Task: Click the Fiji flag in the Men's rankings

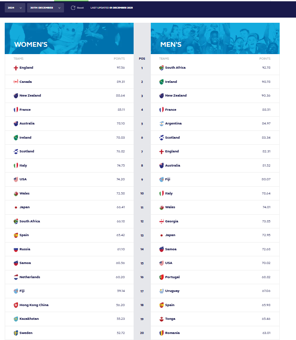Action: coord(162,179)
